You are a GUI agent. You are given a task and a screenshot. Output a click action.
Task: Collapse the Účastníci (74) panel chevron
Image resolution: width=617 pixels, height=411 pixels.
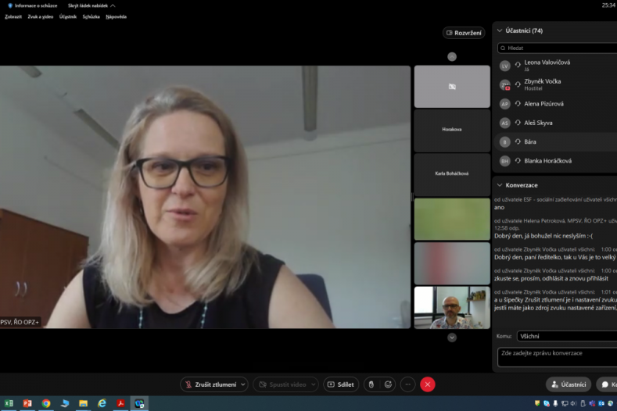coord(500,30)
